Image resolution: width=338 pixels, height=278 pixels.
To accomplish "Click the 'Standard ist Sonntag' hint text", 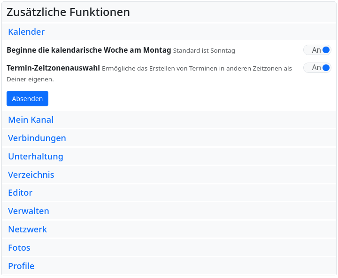I will (204, 50).
